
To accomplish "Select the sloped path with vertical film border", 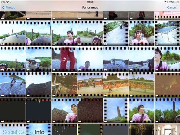I will [116, 33].
